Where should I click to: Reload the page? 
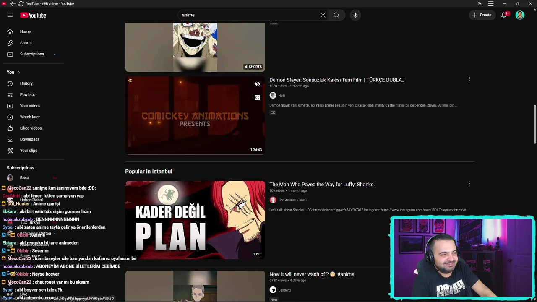(x=21, y=4)
